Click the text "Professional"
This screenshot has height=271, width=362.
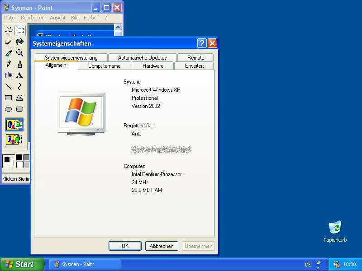pyautogui.click(x=145, y=98)
